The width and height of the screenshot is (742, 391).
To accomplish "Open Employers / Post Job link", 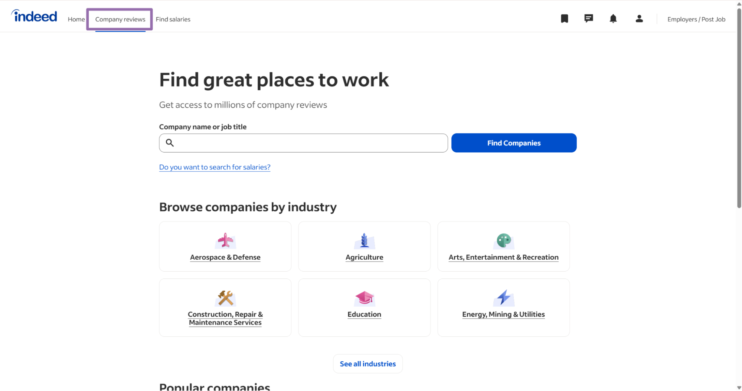I will pos(696,19).
